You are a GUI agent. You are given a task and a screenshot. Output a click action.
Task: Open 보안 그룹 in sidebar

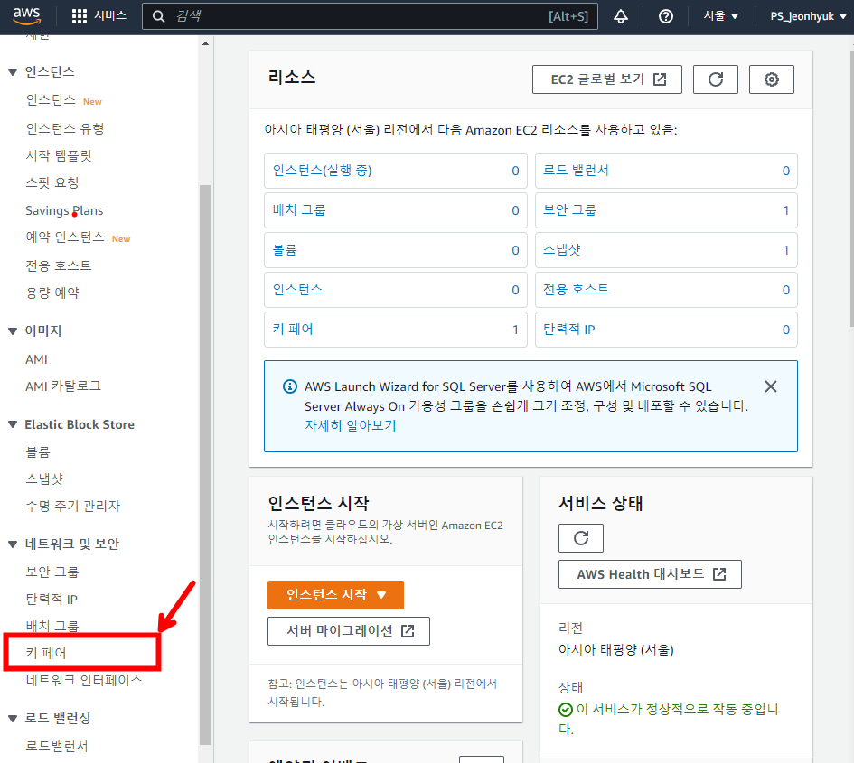(52, 572)
